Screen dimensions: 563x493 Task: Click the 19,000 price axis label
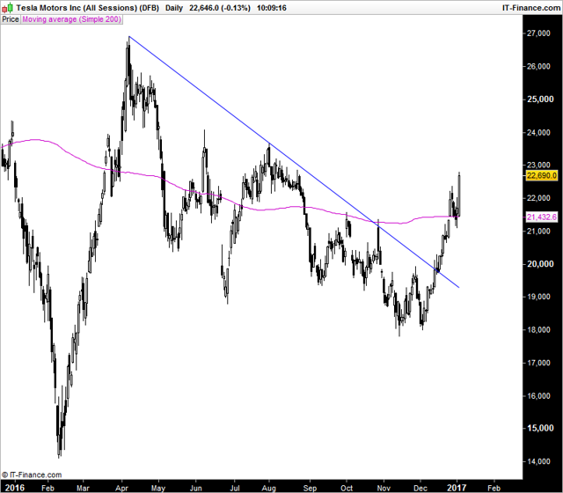[538, 297]
